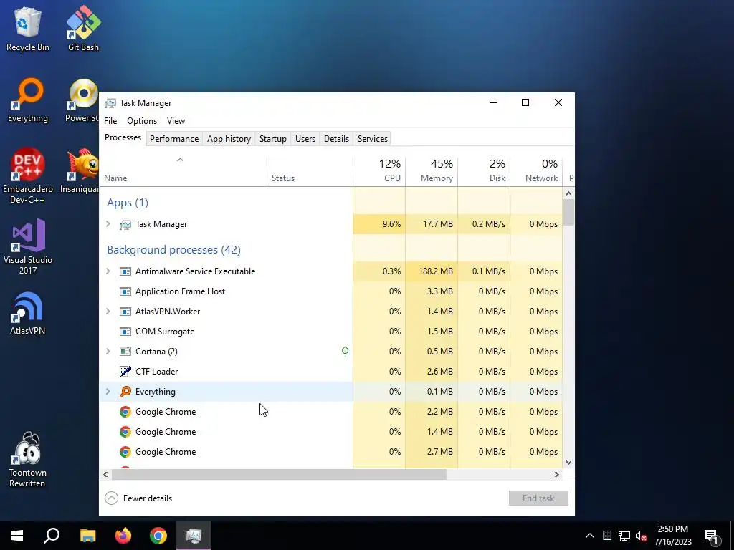Sort by the Status column header

[310, 170]
